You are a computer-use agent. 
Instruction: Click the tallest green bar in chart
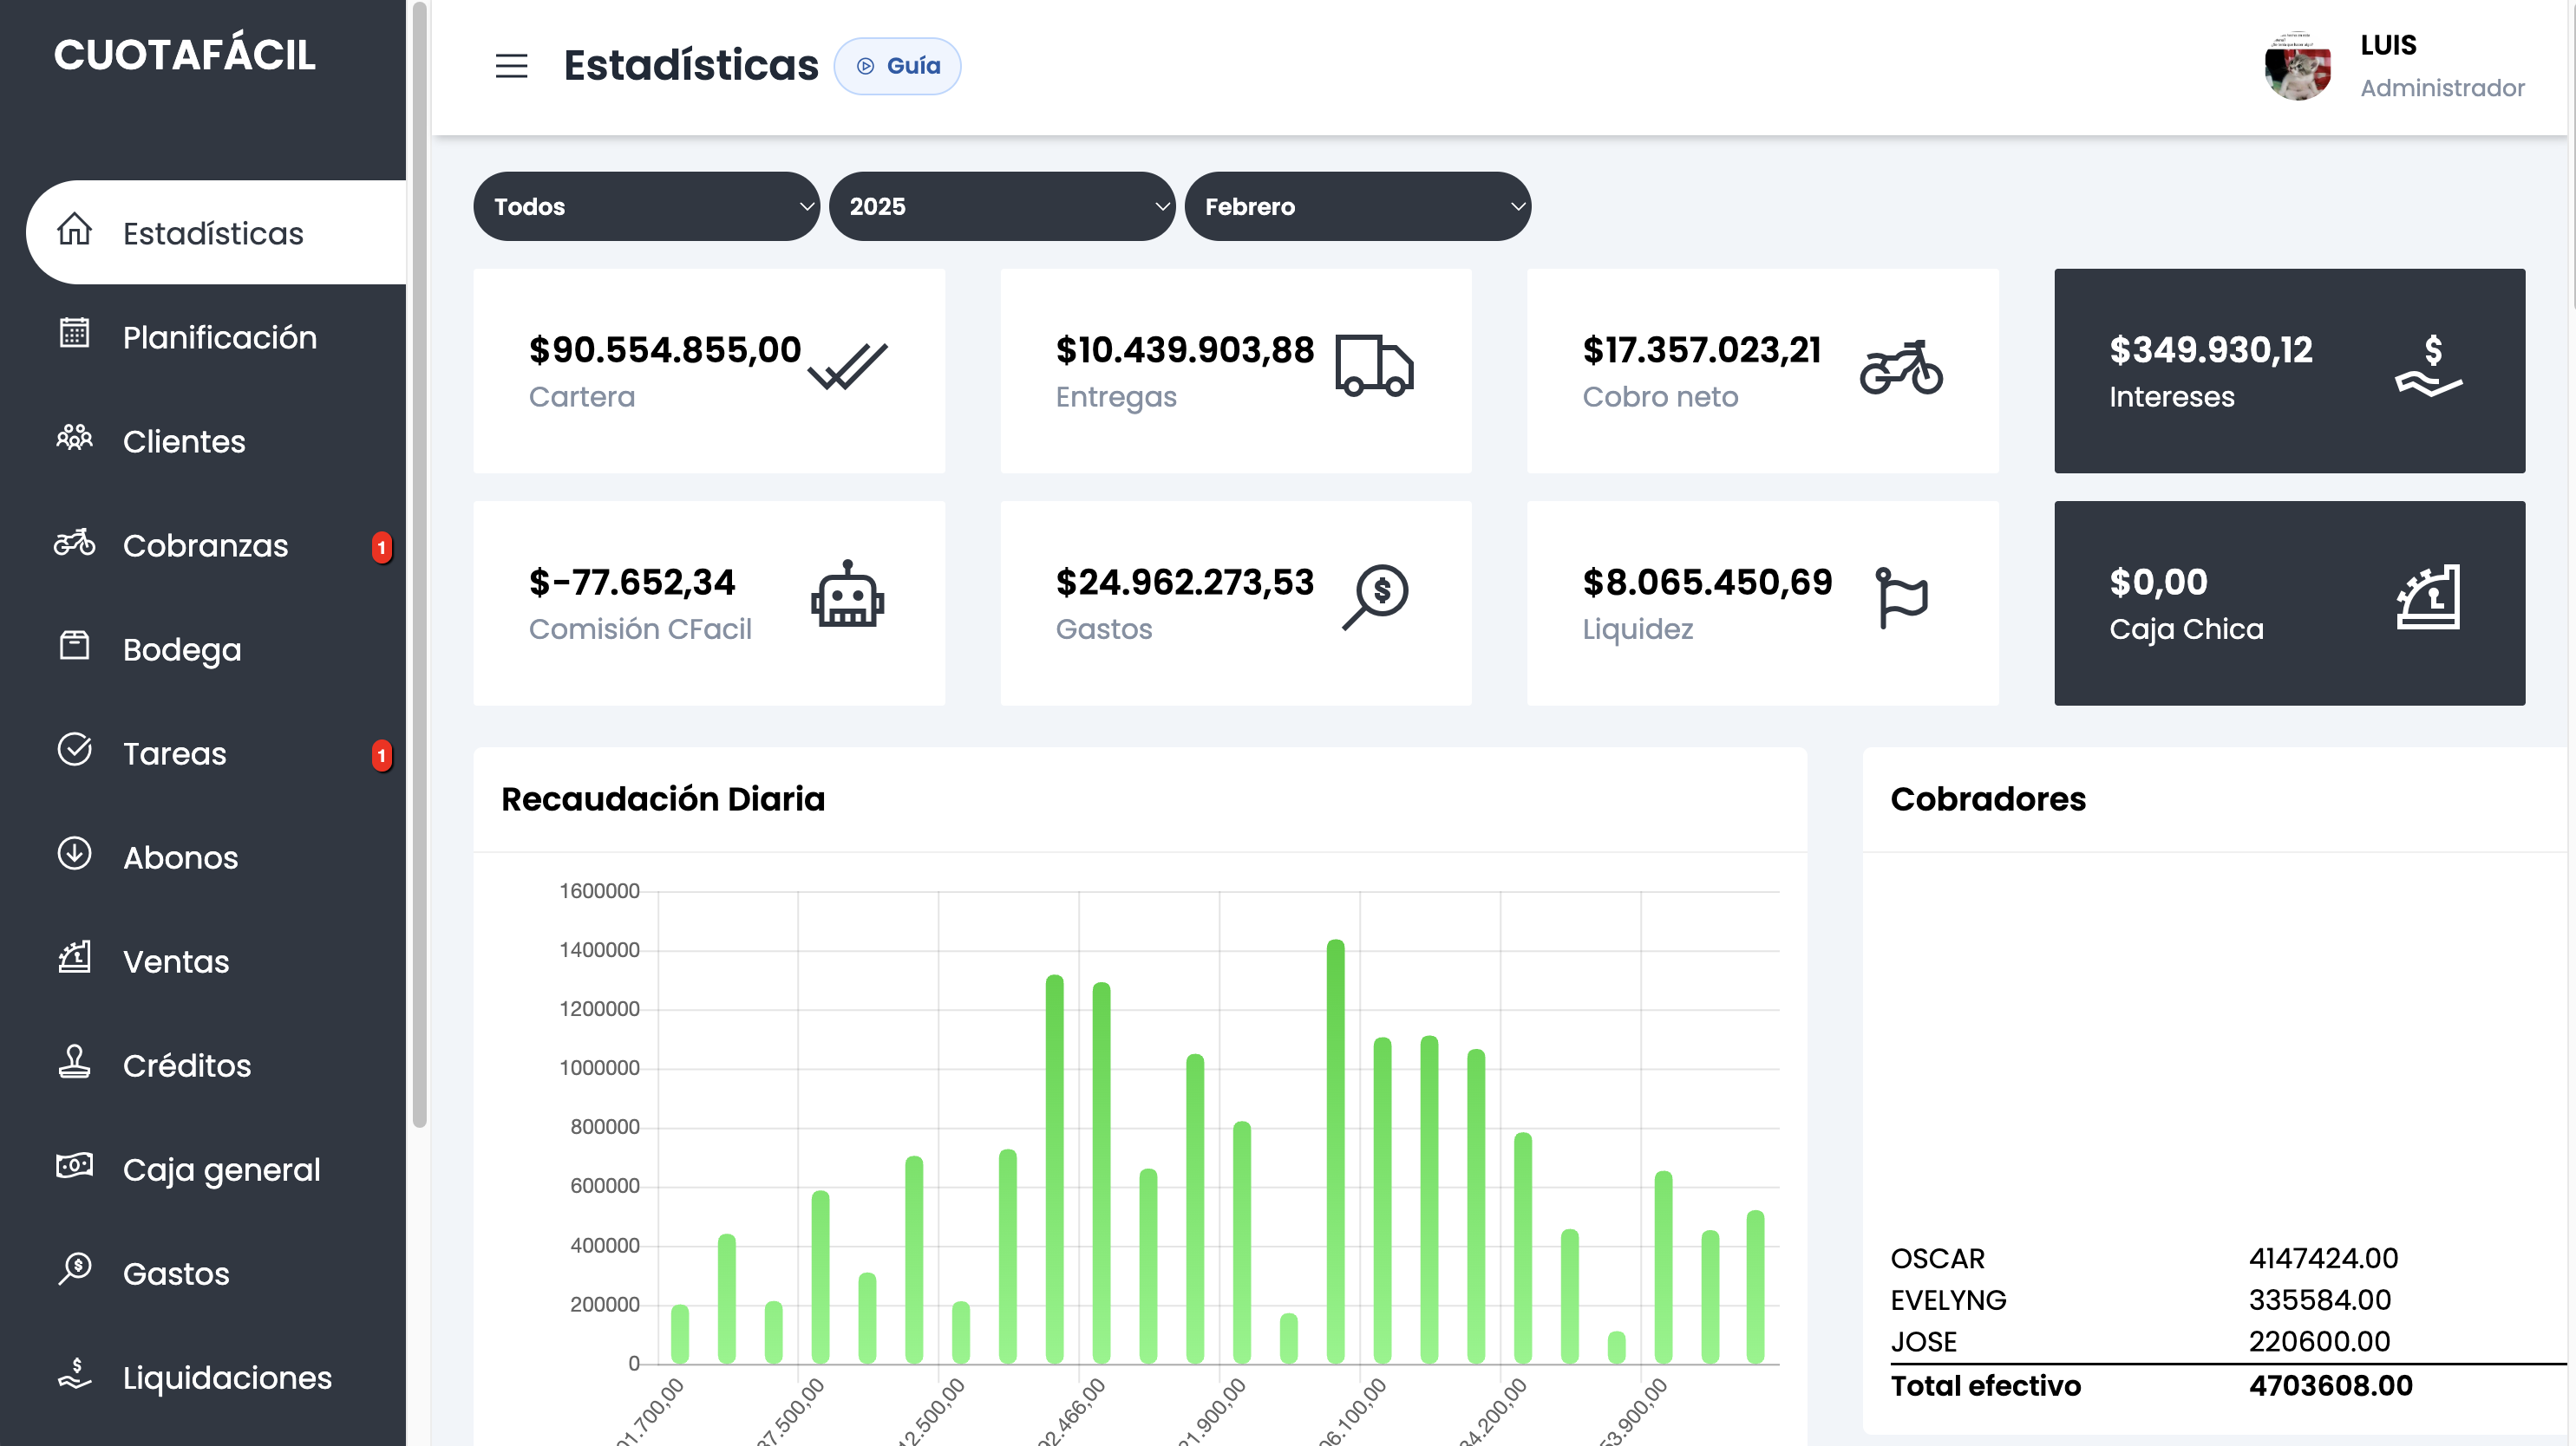[x=1335, y=1150]
